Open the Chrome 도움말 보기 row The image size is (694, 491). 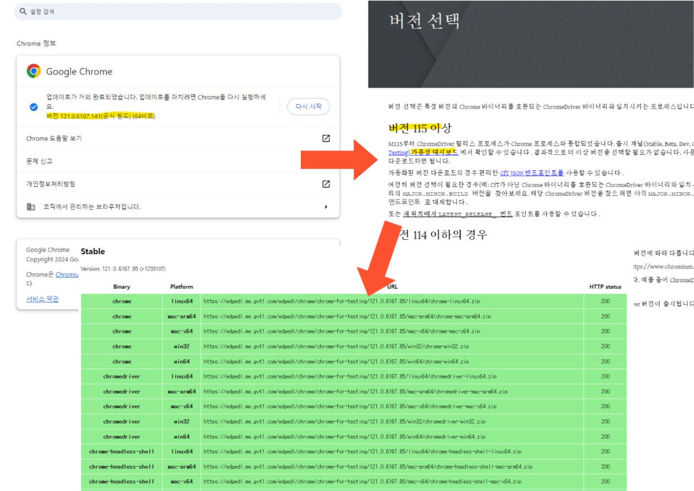(178, 138)
